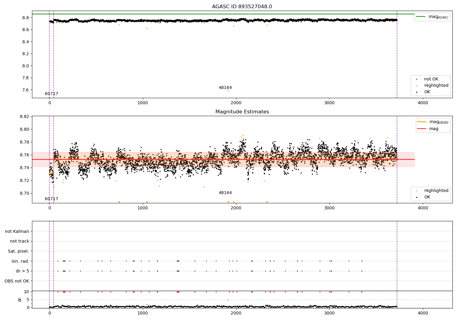Click the 2000 x-axis tick under Magnitude Estimates plot
Image resolution: width=457 pixels, height=320 pixels.
click(236, 208)
